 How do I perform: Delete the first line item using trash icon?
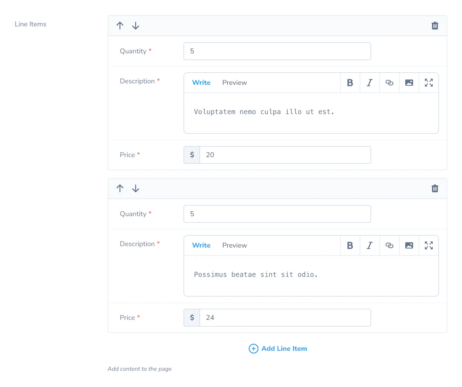435,26
